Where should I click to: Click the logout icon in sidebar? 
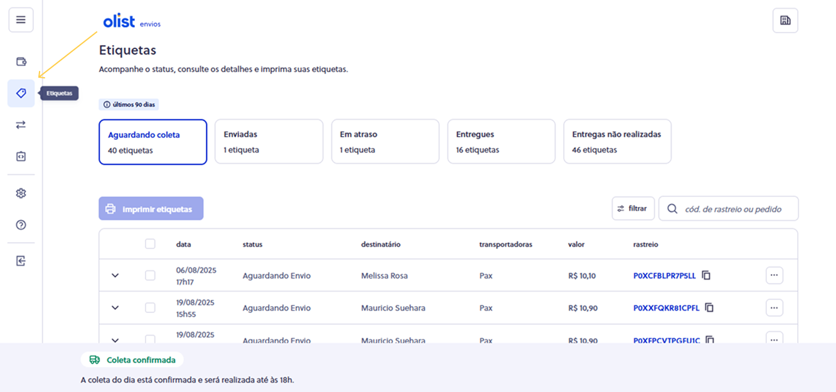pos(21,261)
